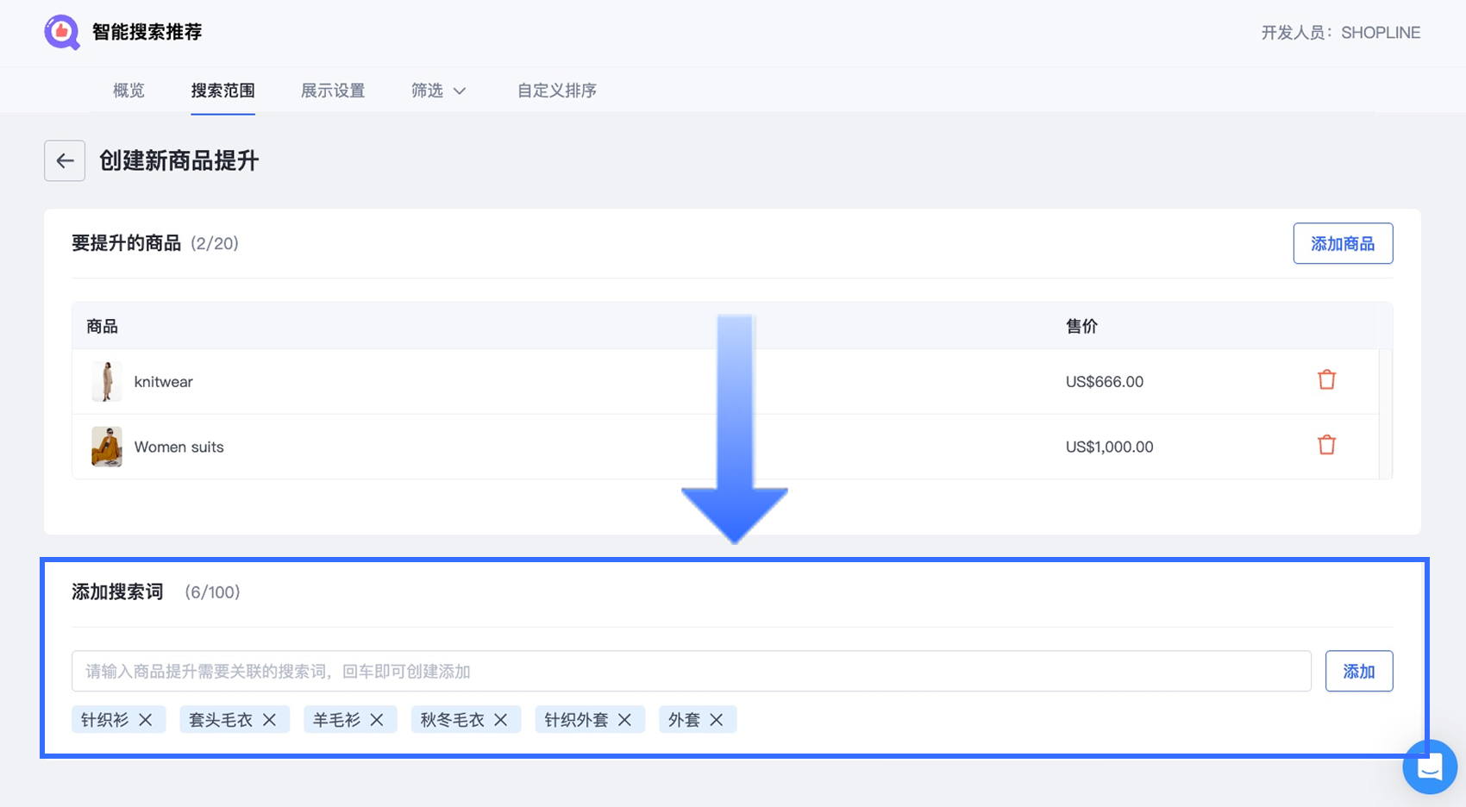
Task: Click the 智能搜索推荐 app logo icon
Action: coord(62,32)
